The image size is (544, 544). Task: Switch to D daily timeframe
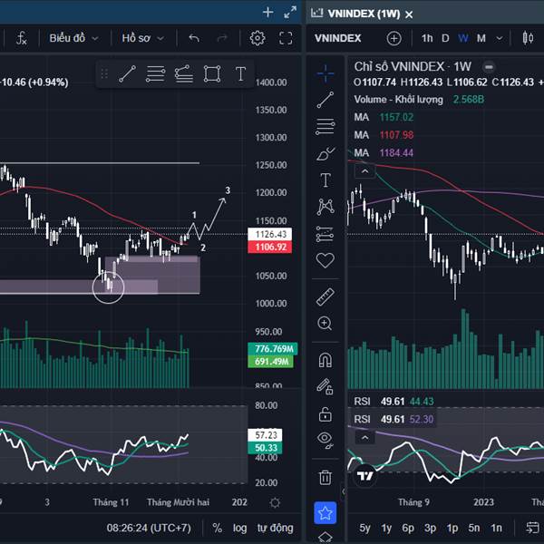pyautogui.click(x=445, y=38)
